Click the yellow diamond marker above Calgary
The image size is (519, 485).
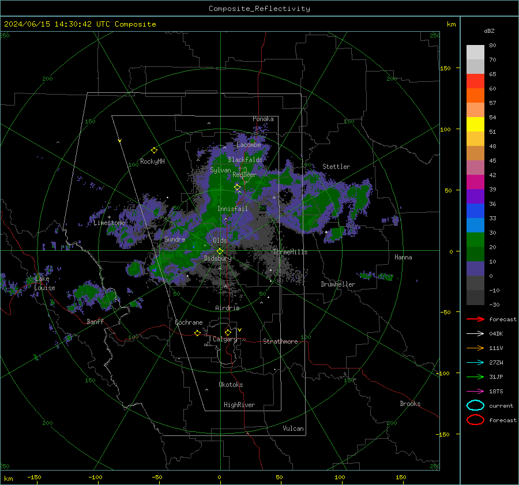(228, 332)
